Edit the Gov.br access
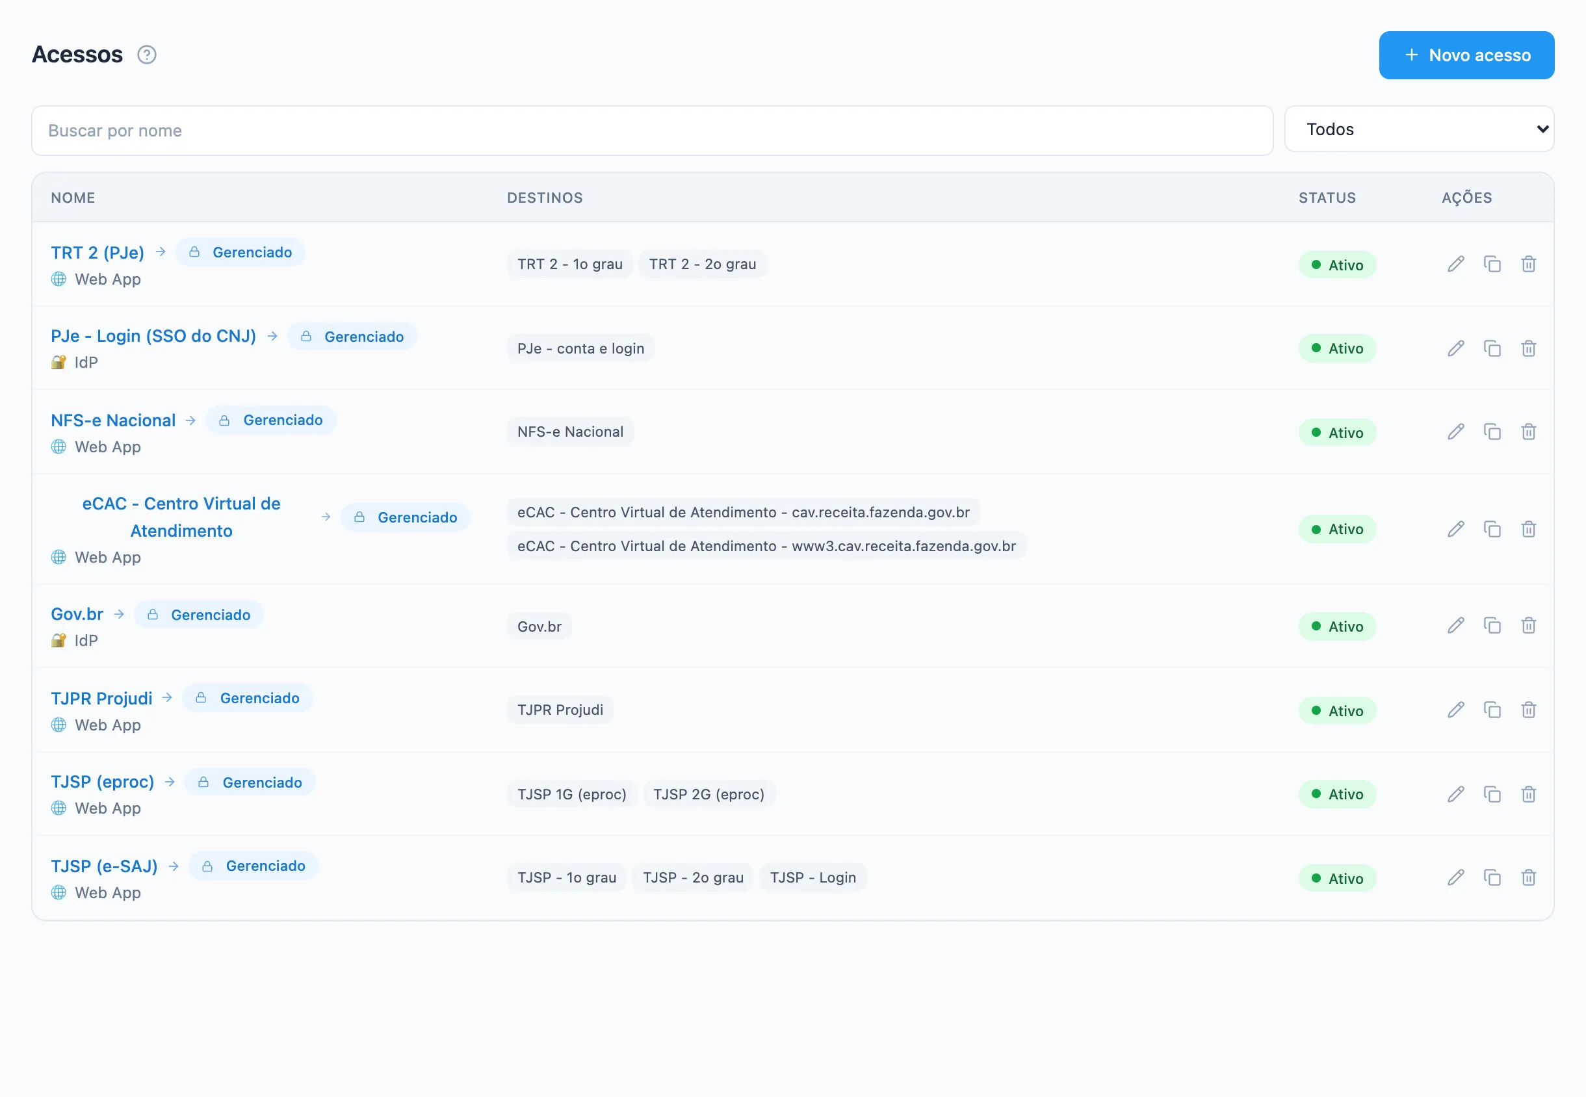Screen dimensions: 1586x1097 (1455, 625)
